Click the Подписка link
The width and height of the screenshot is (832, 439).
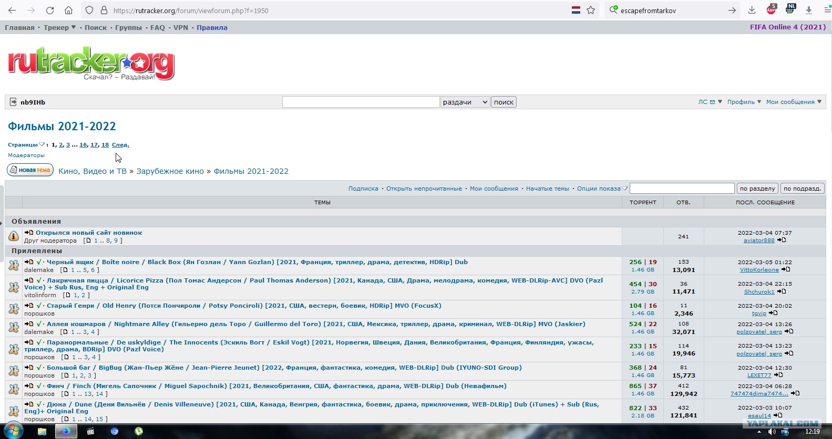point(363,189)
